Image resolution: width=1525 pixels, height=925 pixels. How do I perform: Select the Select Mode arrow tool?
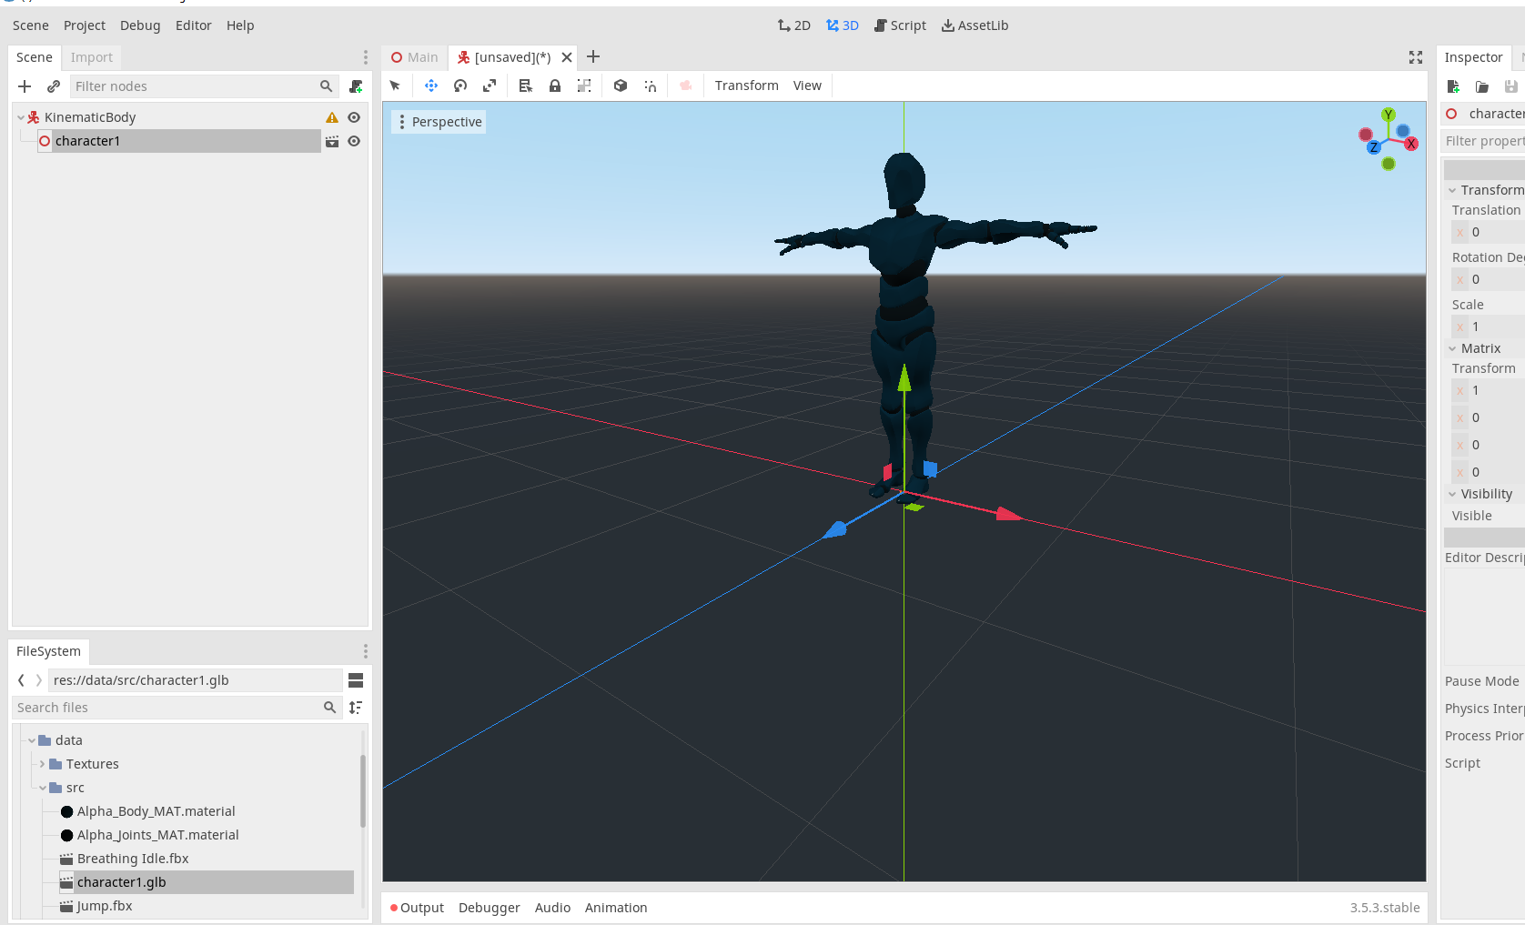click(395, 85)
